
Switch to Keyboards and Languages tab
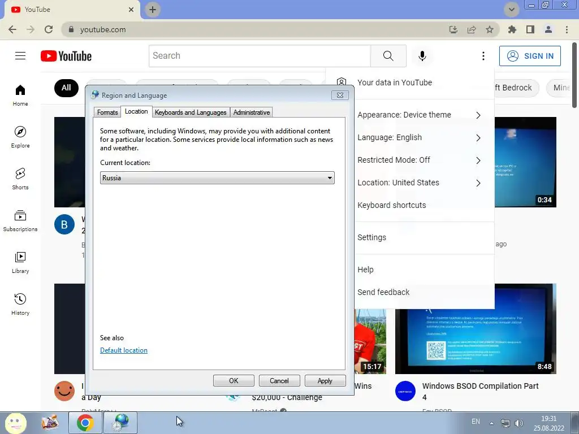(191, 112)
